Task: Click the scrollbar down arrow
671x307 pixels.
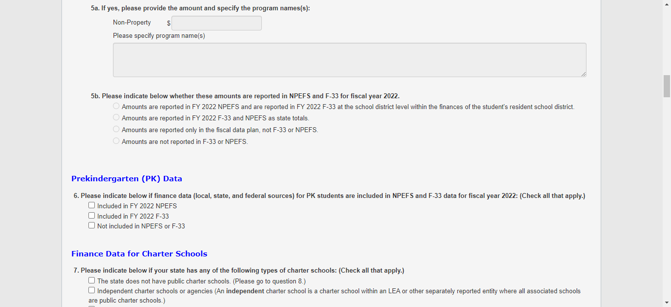Action: (x=667, y=303)
